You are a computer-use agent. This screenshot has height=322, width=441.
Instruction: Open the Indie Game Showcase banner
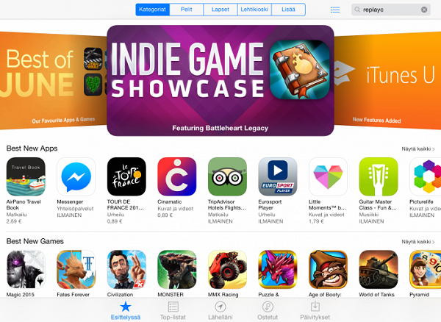pyautogui.click(x=220, y=80)
